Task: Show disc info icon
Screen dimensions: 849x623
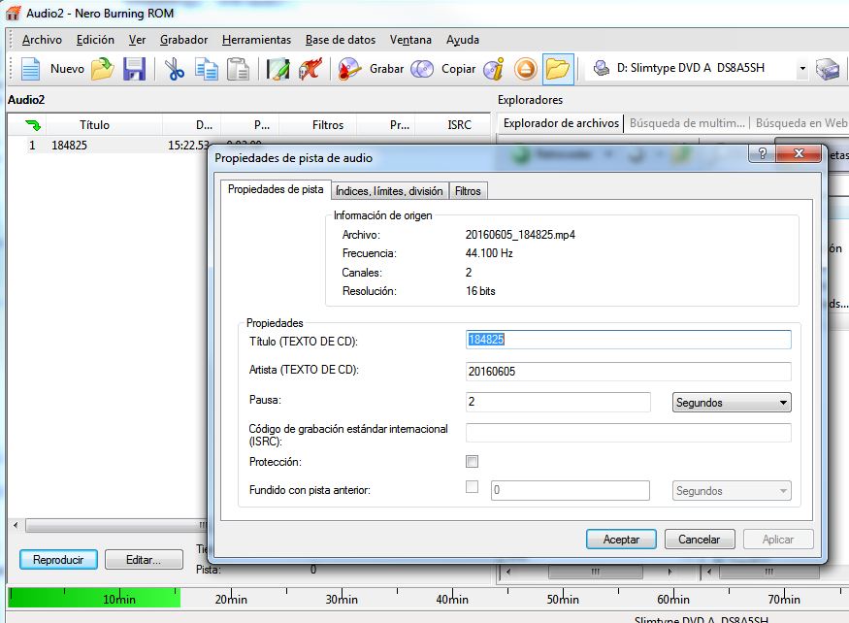Action: [x=494, y=69]
